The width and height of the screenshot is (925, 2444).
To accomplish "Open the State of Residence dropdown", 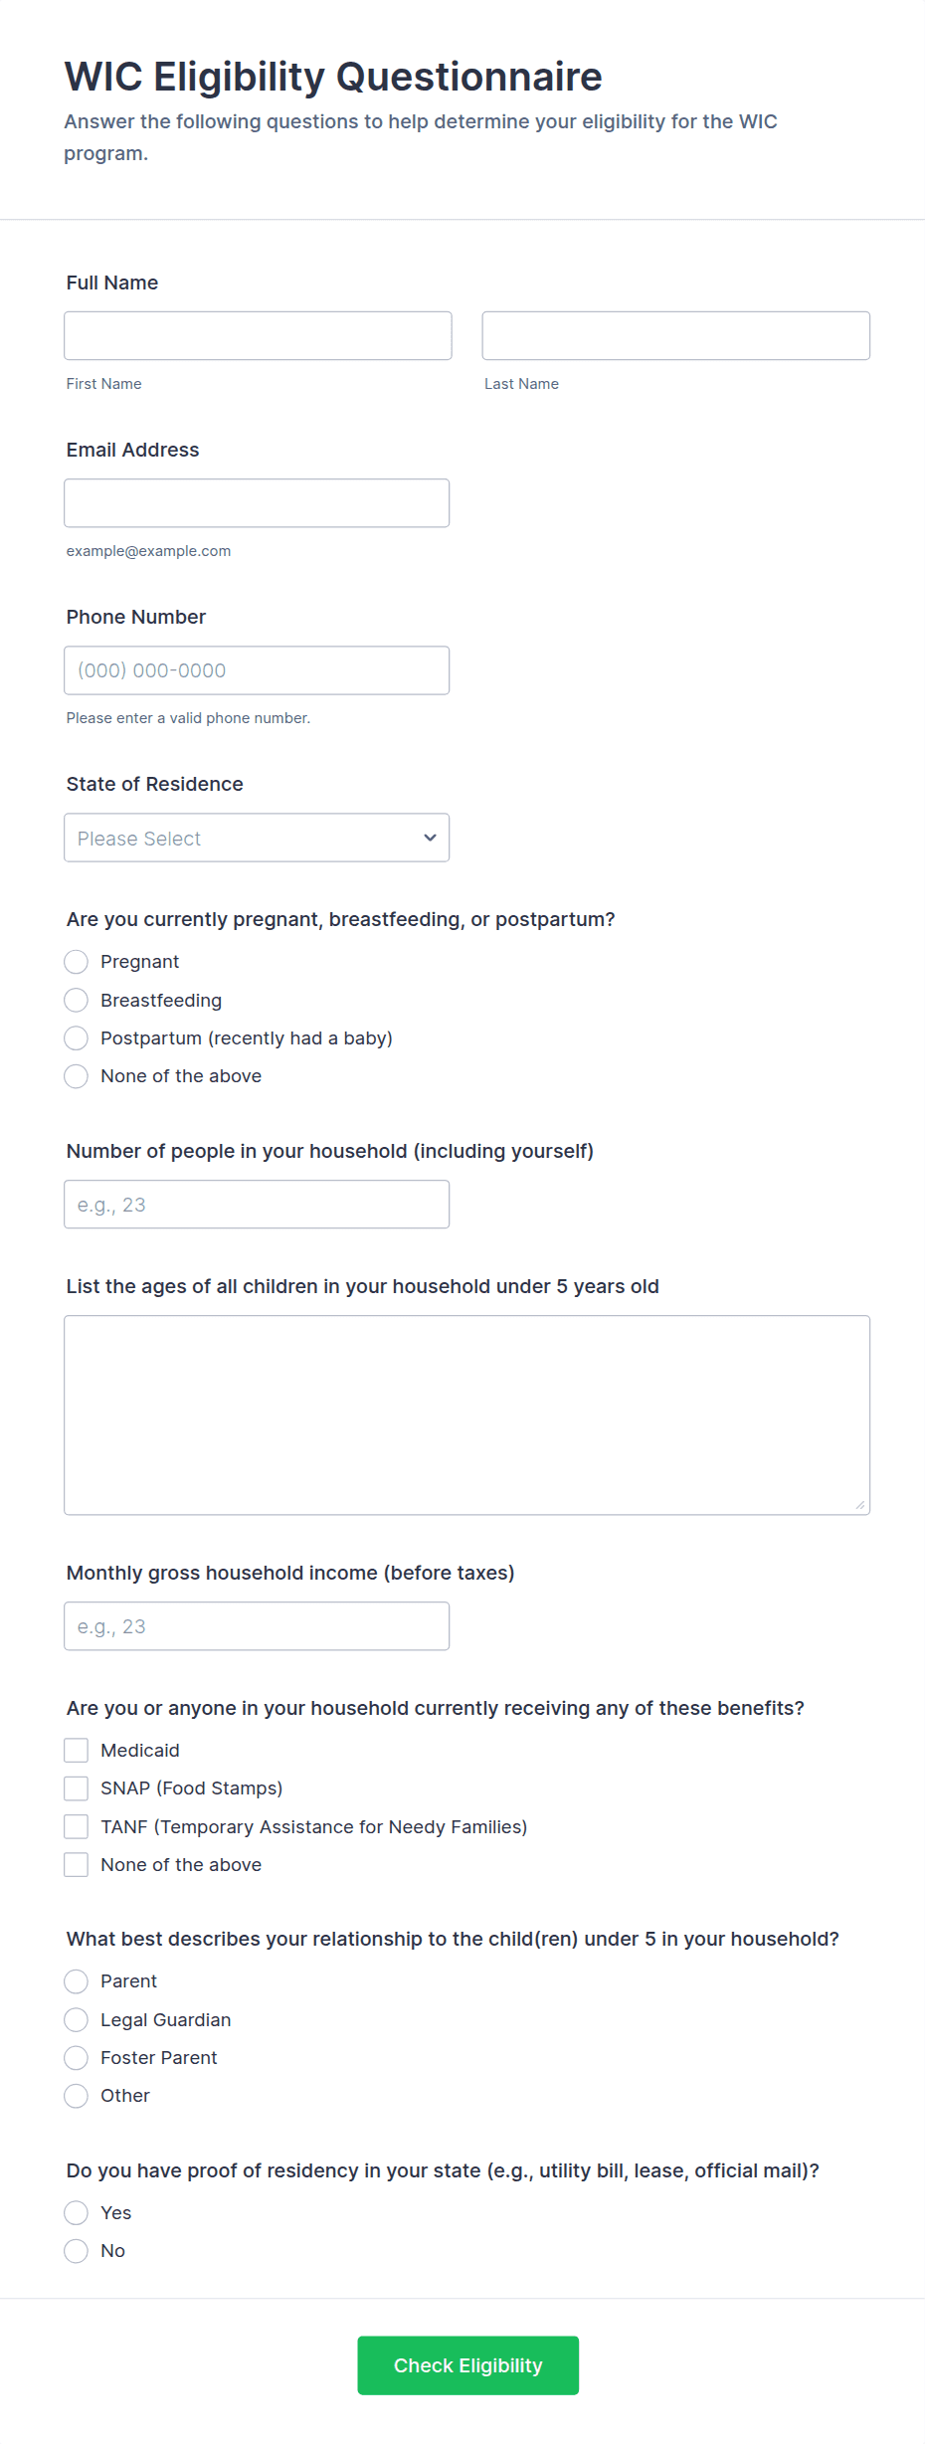I will [x=257, y=838].
